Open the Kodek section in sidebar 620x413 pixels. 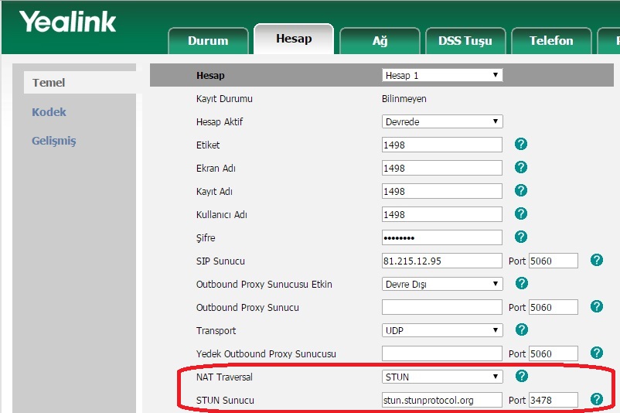point(49,112)
